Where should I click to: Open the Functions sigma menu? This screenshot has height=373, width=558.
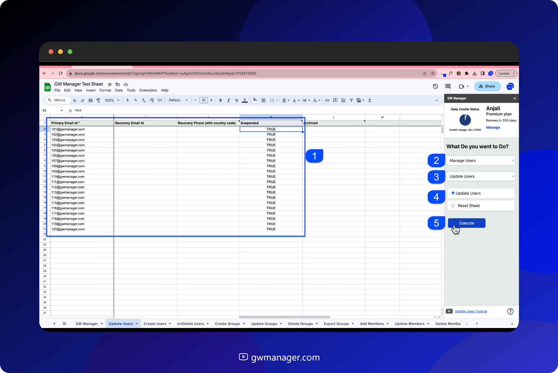click(x=370, y=100)
